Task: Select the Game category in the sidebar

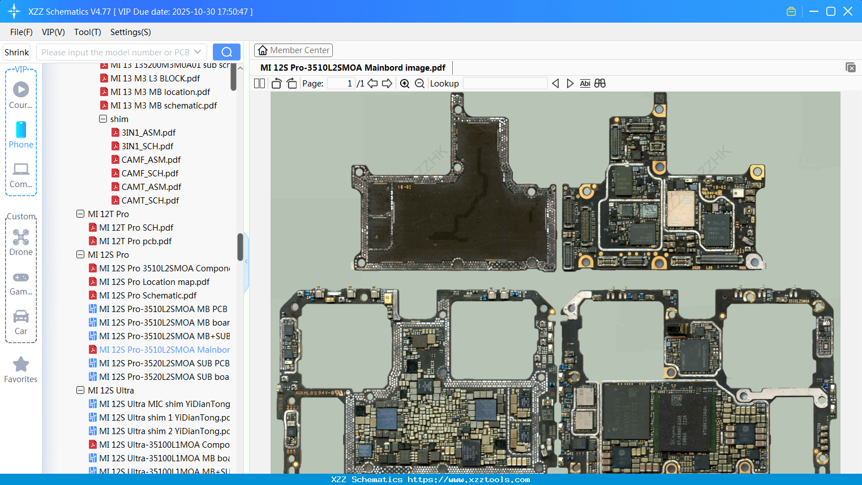Action: [x=20, y=283]
